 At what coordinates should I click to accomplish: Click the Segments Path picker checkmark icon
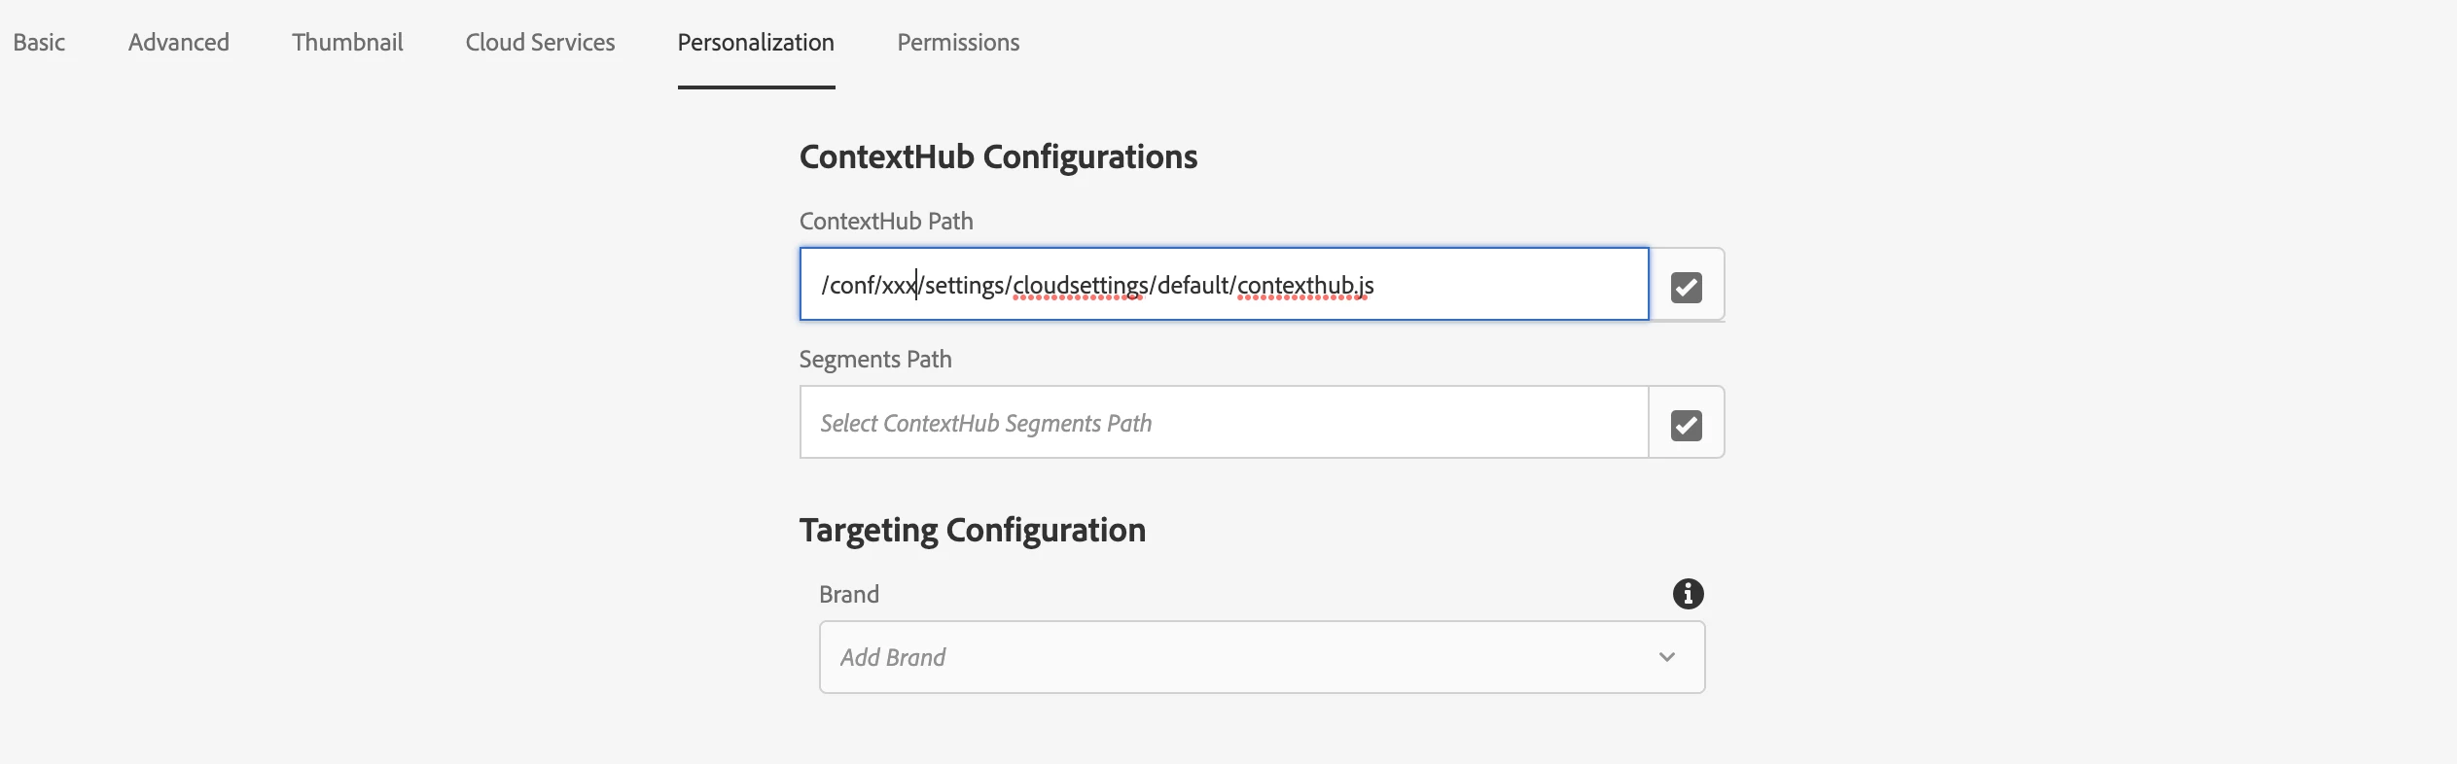(x=1686, y=425)
